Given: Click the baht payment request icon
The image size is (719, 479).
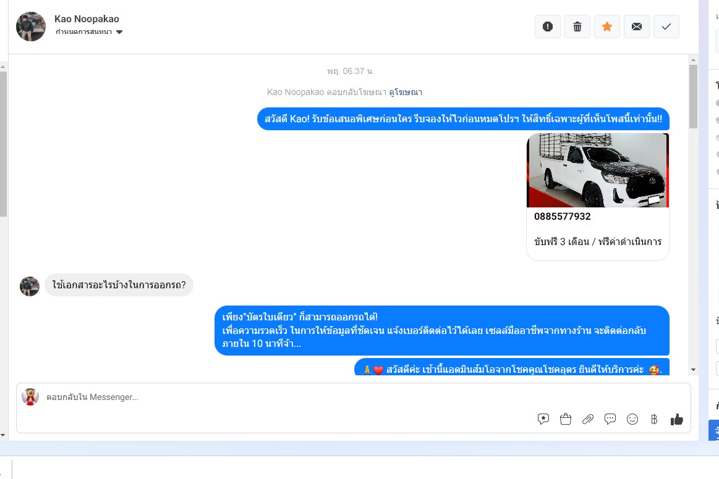Looking at the screenshot, I should (x=654, y=419).
